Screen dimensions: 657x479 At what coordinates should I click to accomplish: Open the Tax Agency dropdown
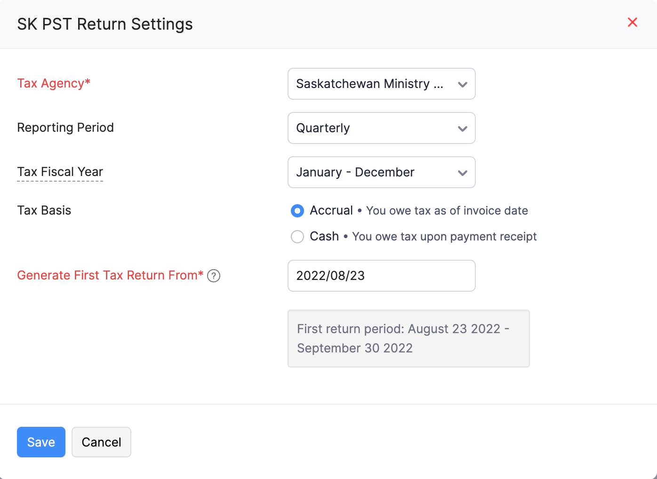click(381, 84)
